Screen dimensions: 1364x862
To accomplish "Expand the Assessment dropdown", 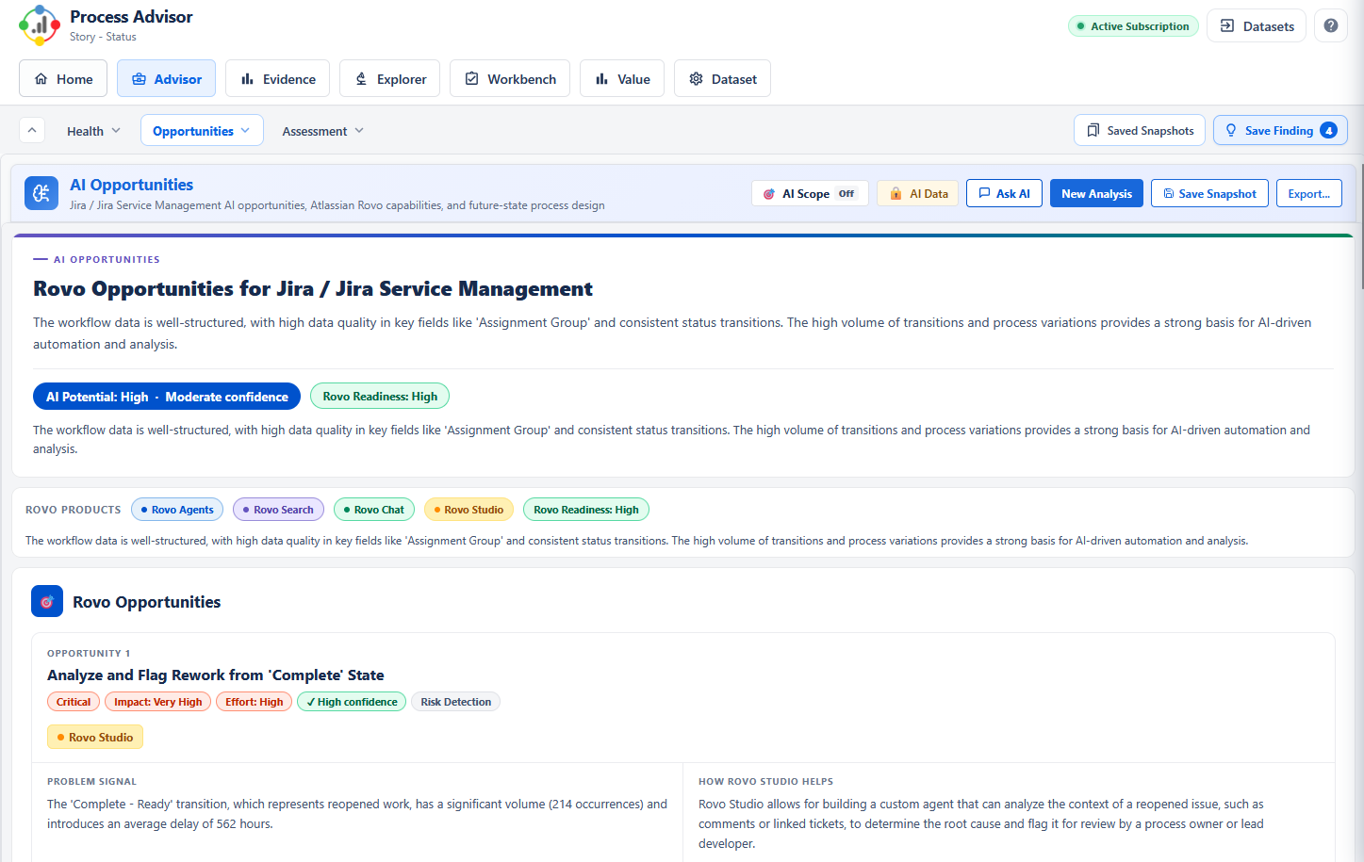I will pos(322,131).
